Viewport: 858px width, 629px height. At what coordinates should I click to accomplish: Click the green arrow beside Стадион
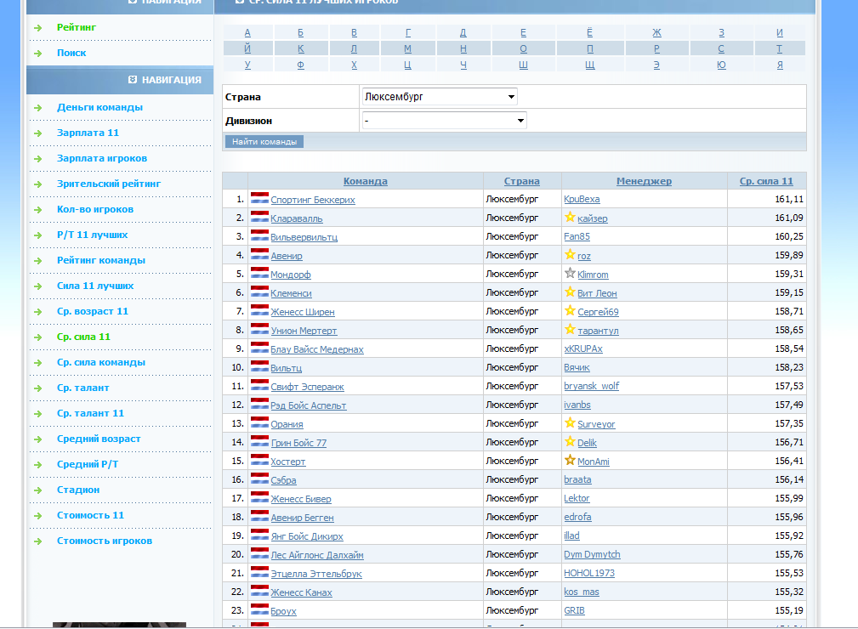point(37,490)
